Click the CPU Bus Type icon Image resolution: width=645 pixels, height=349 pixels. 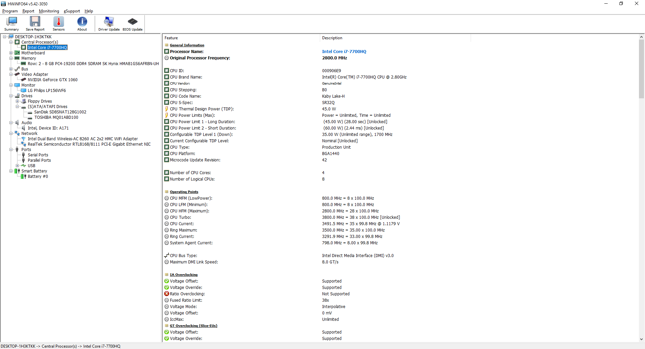click(167, 255)
